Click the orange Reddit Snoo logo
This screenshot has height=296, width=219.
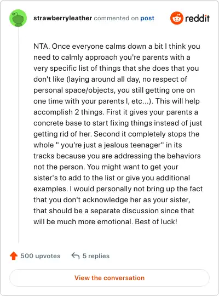click(176, 18)
